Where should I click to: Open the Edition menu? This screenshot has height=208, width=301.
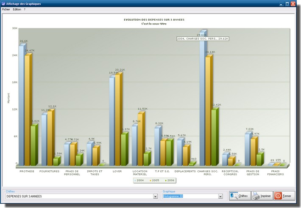17,9
